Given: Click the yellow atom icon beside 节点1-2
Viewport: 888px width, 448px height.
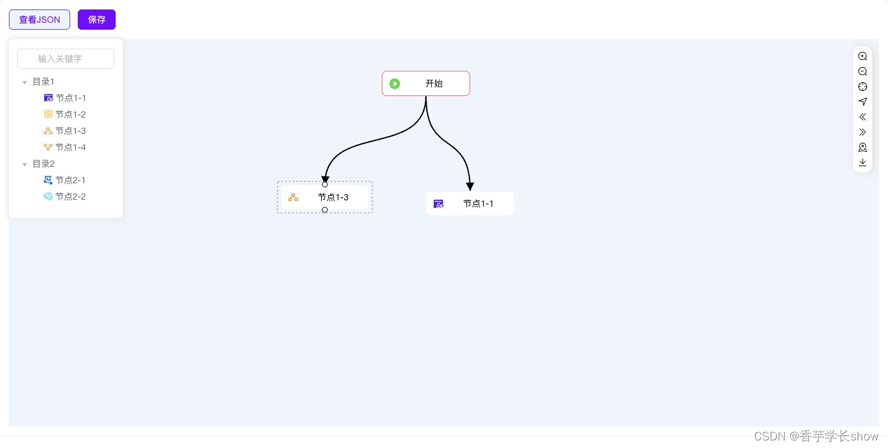Looking at the screenshot, I should click(x=49, y=114).
